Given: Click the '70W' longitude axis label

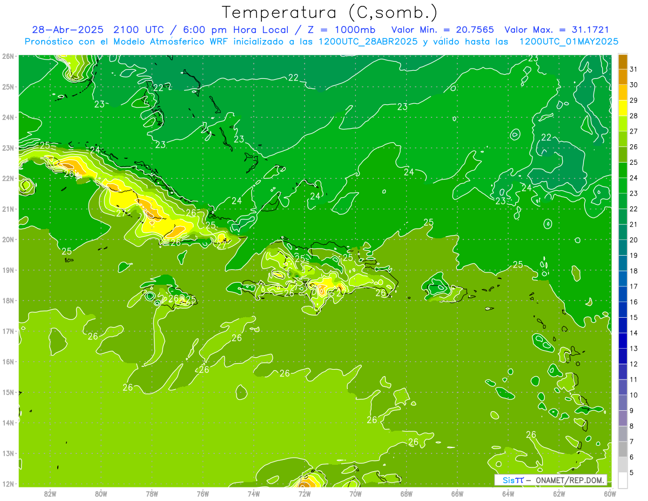Looking at the screenshot, I should pos(355,493).
